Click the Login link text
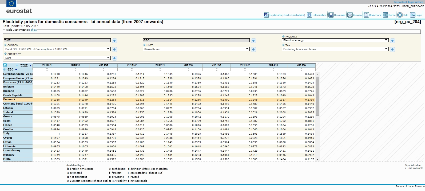Screen dimensions: 425x191 click(419, 15)
